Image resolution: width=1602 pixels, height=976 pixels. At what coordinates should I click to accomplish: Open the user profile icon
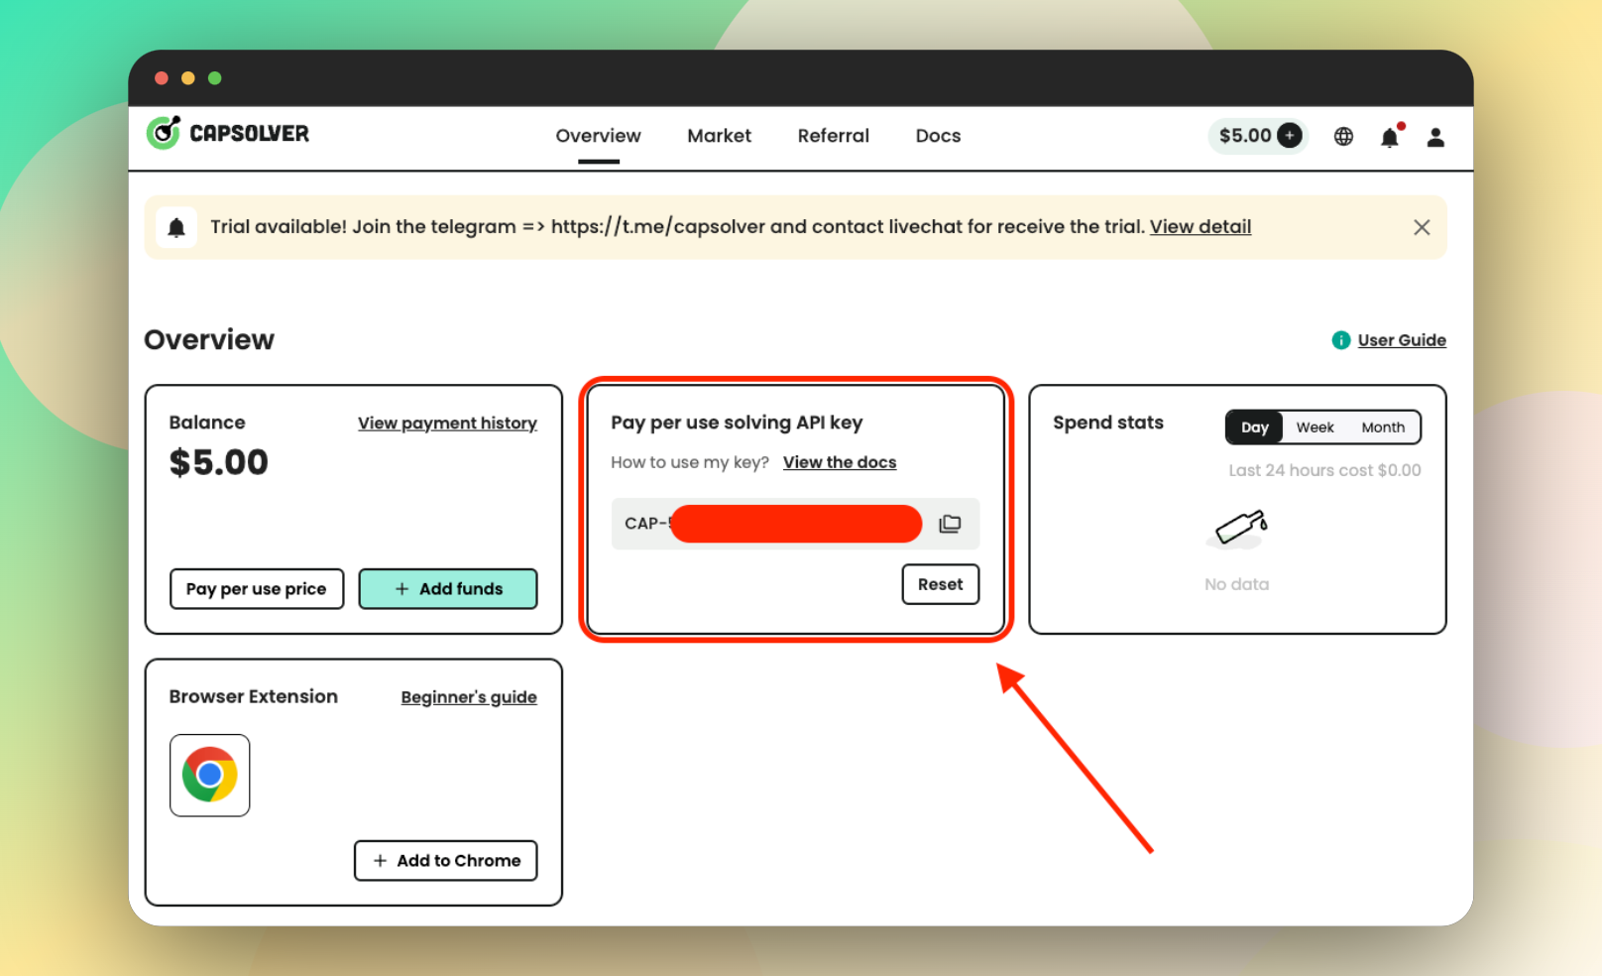pyautogui.click(x=1436, y=137)
